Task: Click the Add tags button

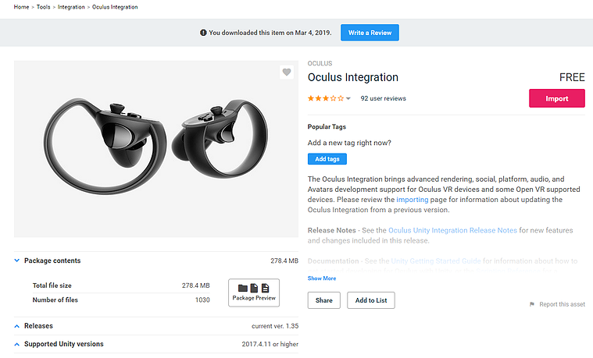Action: [327, 159]
